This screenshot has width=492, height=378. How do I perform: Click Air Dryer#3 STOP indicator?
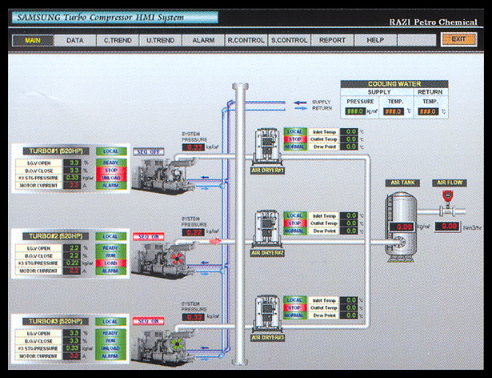coord(294,308)
